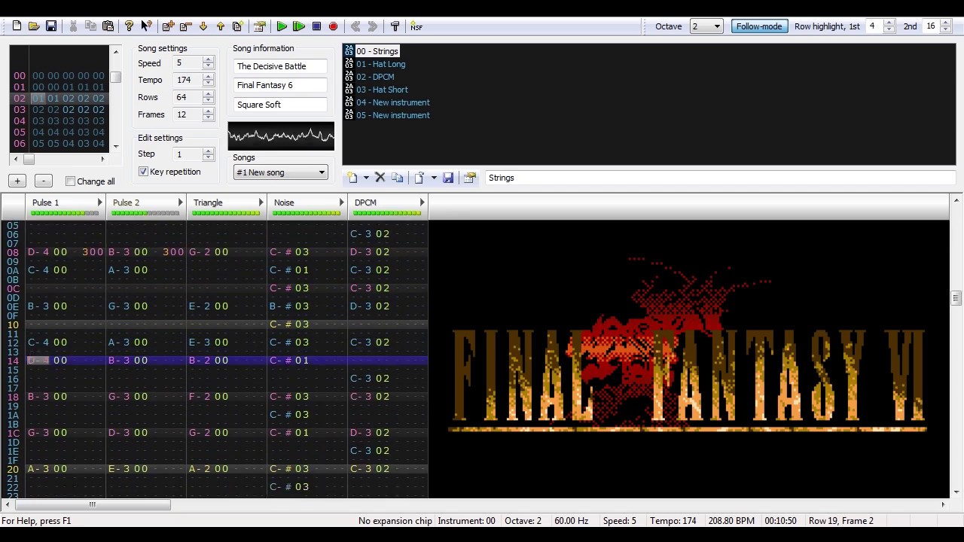
Task: Open the About question mark icon
Action: pos(129,26)
